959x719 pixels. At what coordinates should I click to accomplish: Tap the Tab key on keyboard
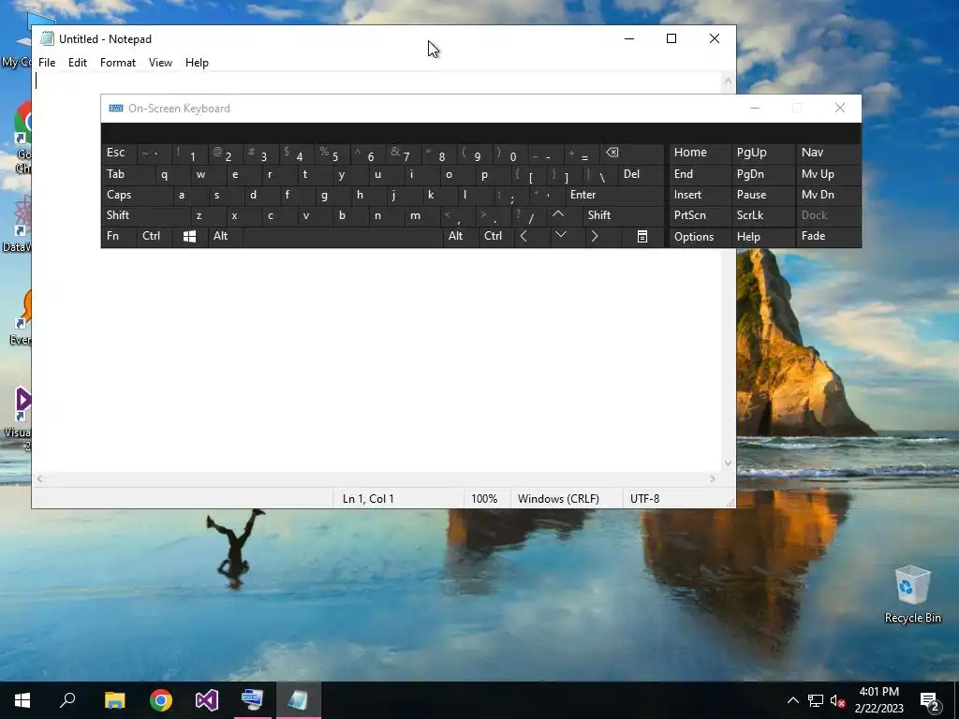(127, 174)
